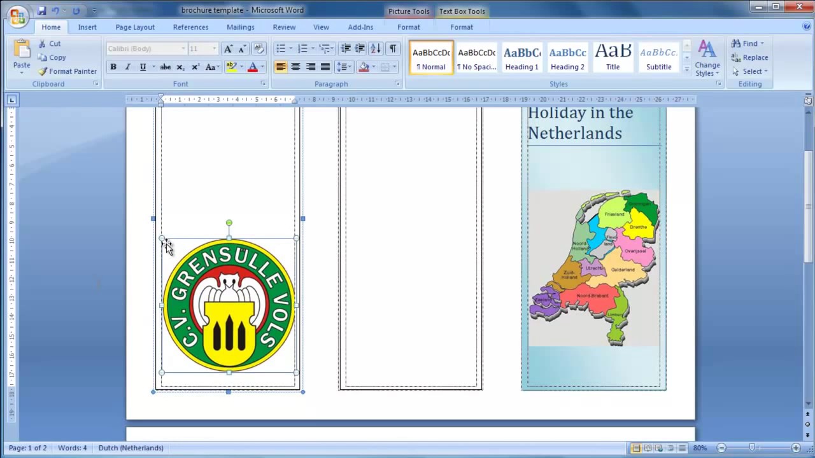Shrink the font size

pos(242,49)
